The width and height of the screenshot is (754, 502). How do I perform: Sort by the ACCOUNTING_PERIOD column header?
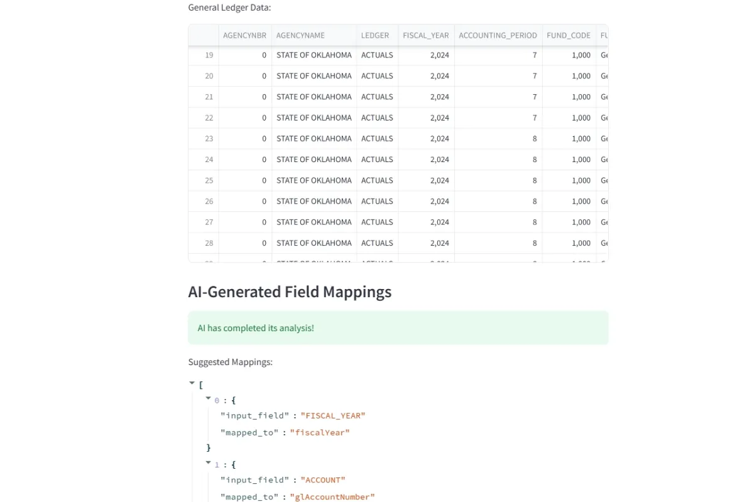click(x=498, y=35)
